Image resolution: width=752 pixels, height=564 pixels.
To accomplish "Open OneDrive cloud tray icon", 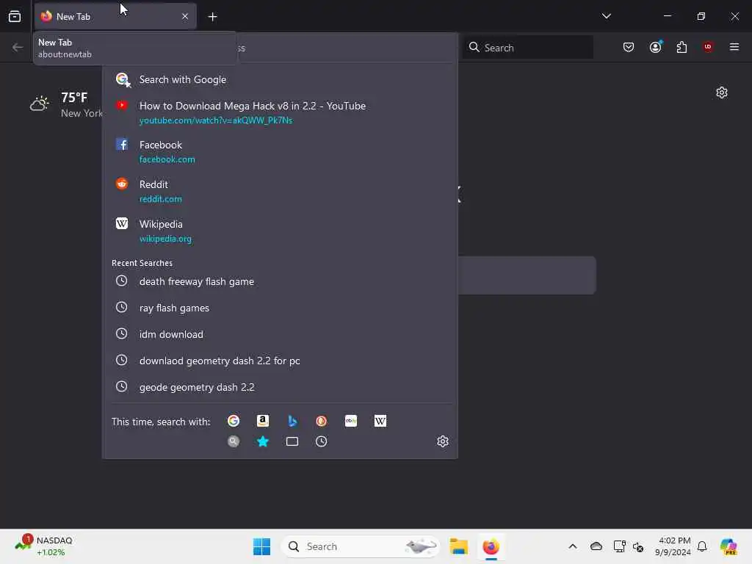I will pos(596,546).
